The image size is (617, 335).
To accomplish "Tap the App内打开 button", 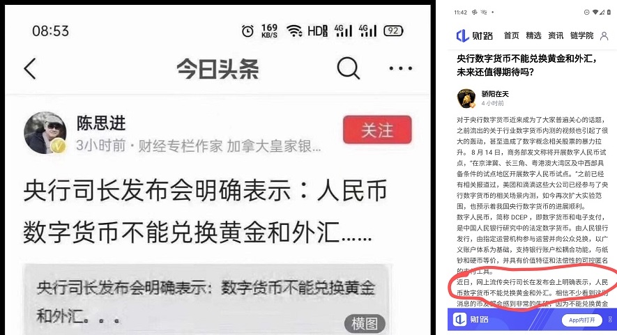I will pyautogui.click(x=581, y=320).
